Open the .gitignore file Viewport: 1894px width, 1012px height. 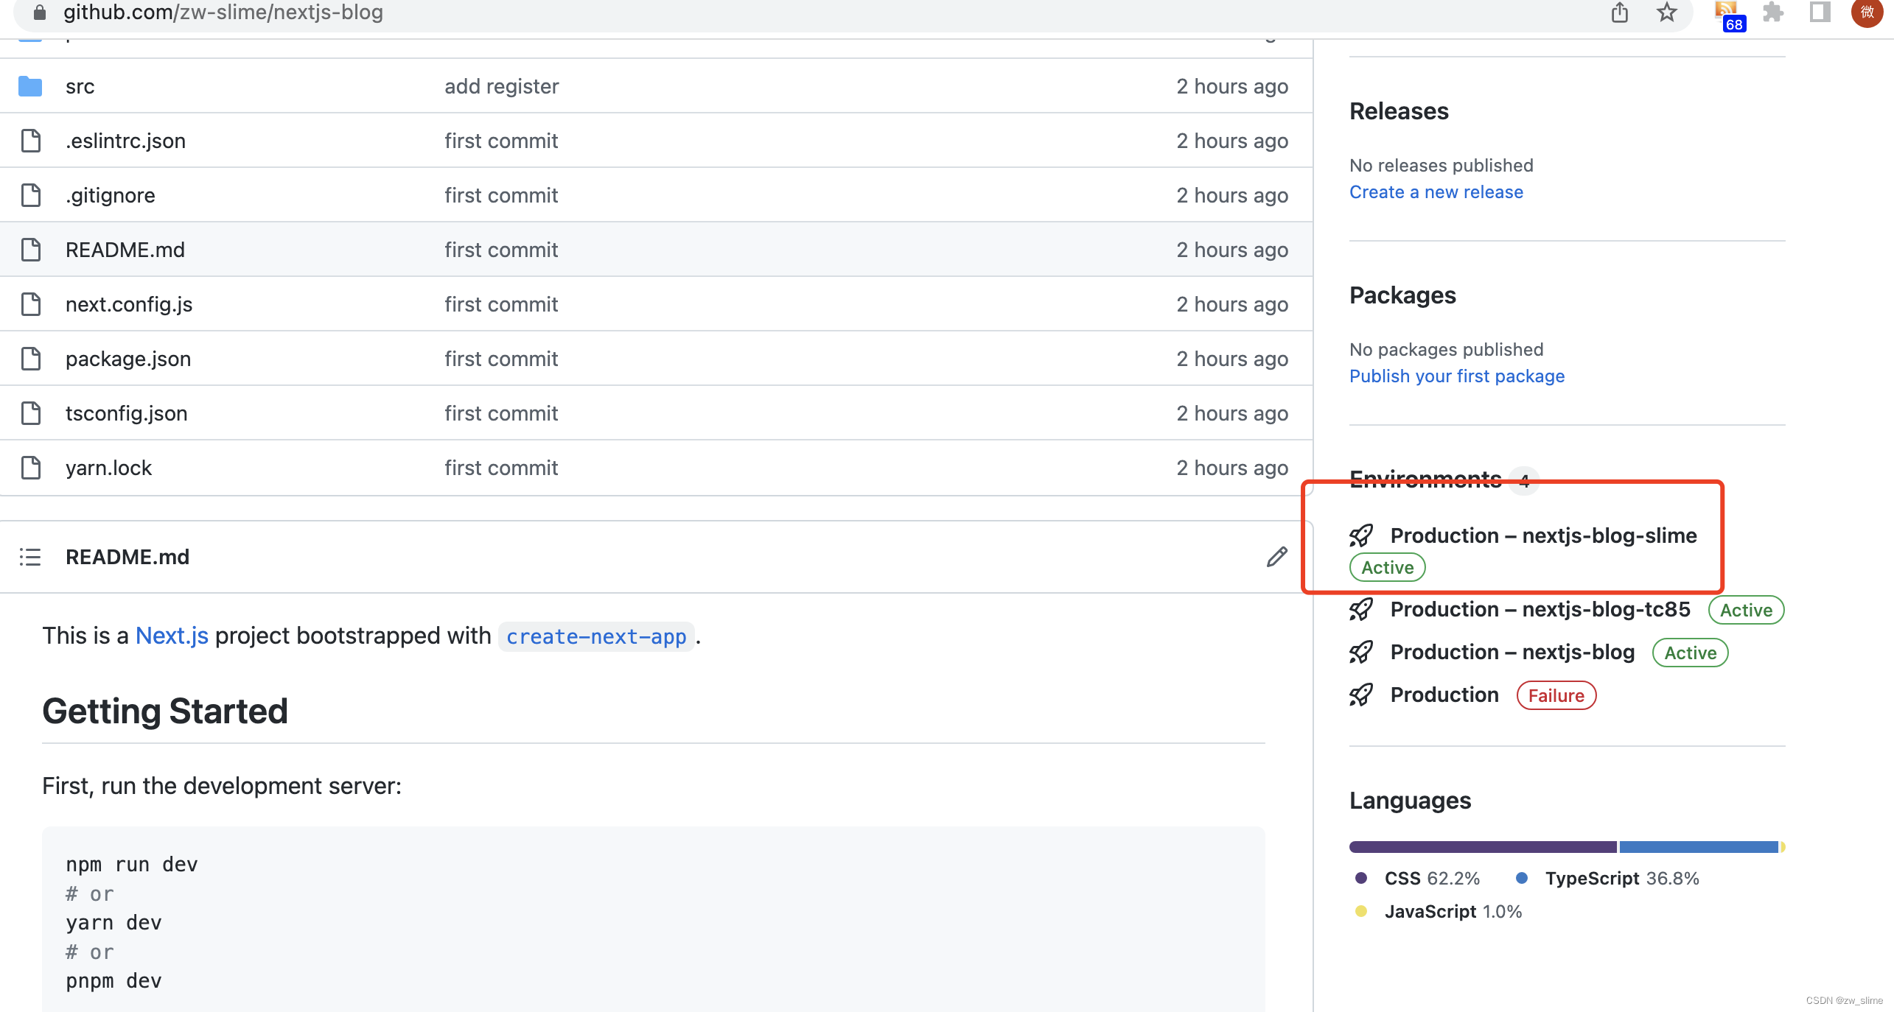pos(111,195)
